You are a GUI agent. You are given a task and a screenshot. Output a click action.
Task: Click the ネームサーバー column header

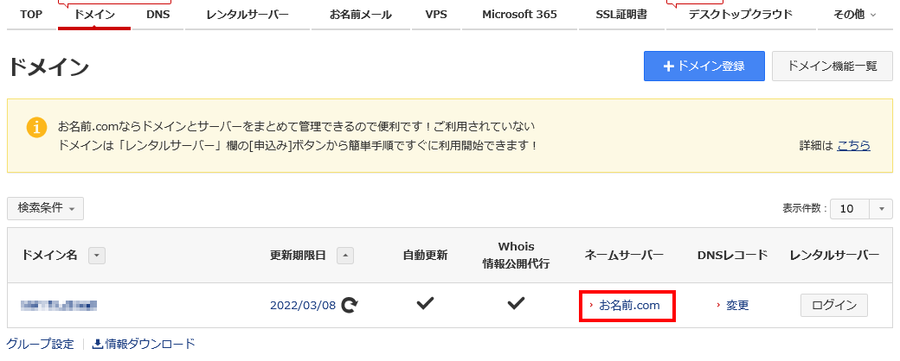coord(624,256)
